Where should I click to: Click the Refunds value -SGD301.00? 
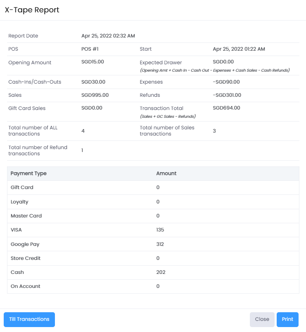227,95
